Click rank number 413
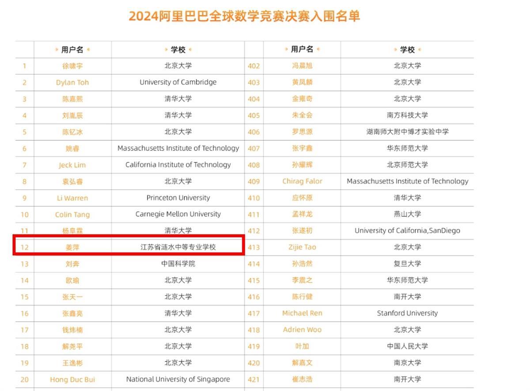This screenshot has width=530, height=391. [254, 248]
